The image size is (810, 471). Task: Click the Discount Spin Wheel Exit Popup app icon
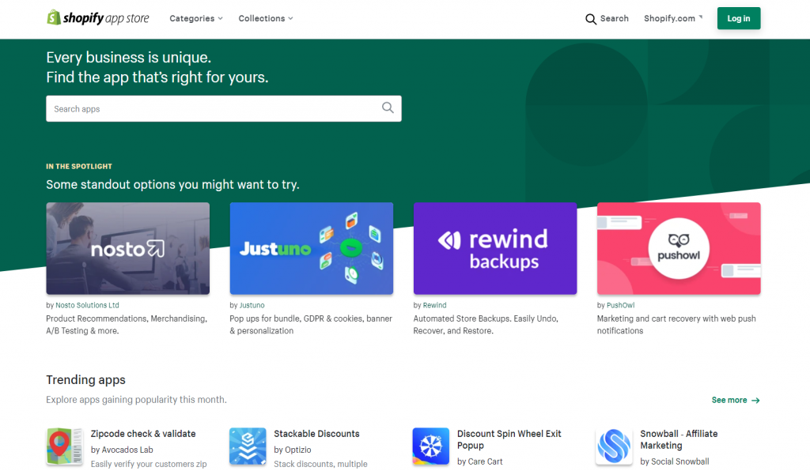430,446
